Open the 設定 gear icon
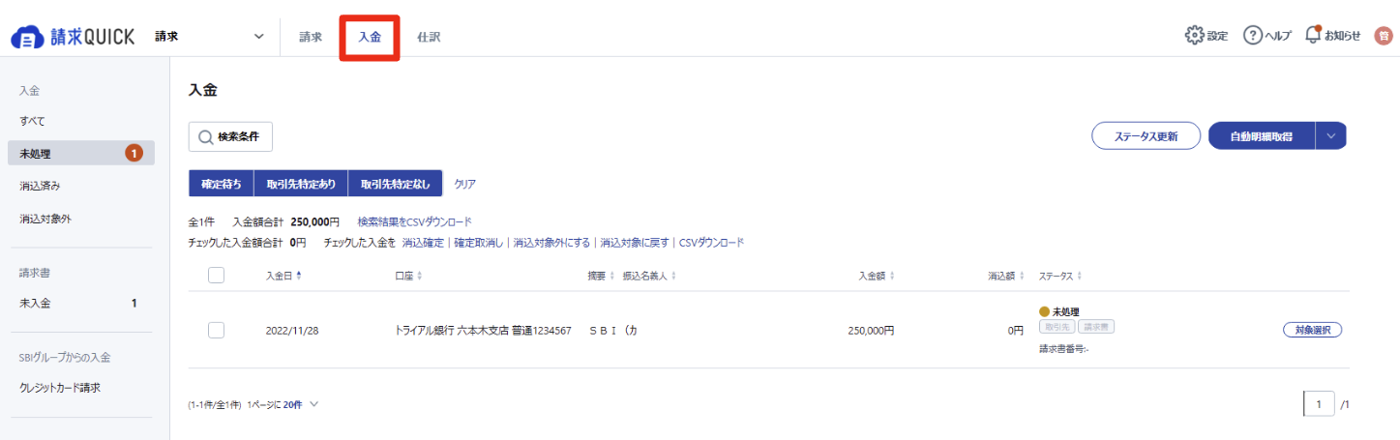This screenshot has width=1400, height=440. coord(1194,35)
